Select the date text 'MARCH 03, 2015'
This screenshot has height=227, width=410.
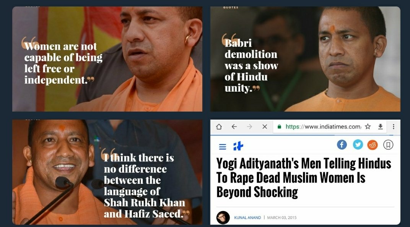pos(281,217)
